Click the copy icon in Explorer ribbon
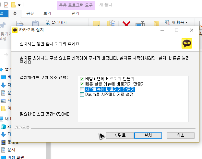Screen dimensions: 202x159 coord(20,23)
